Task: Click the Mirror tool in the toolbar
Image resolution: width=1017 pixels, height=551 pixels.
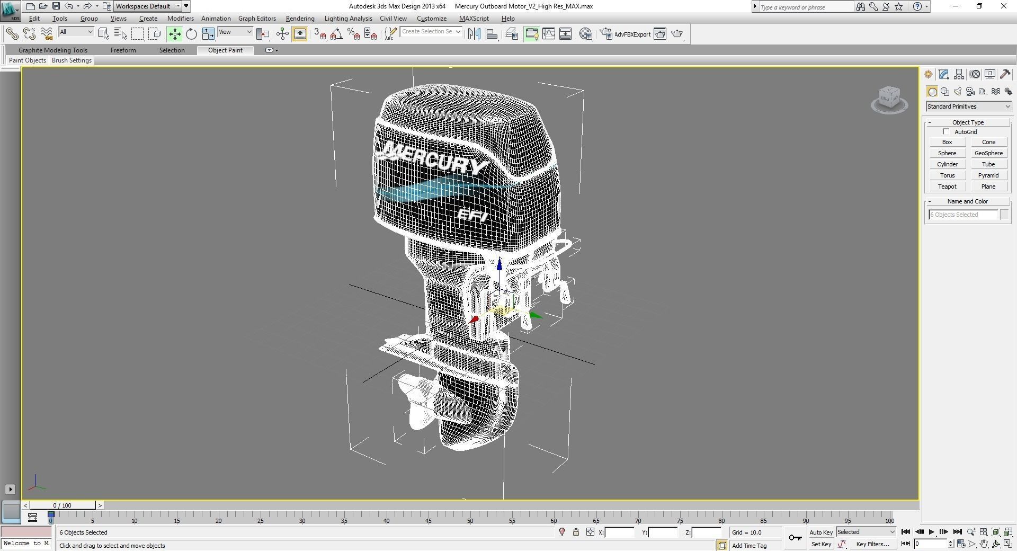Action: (474, 34)
